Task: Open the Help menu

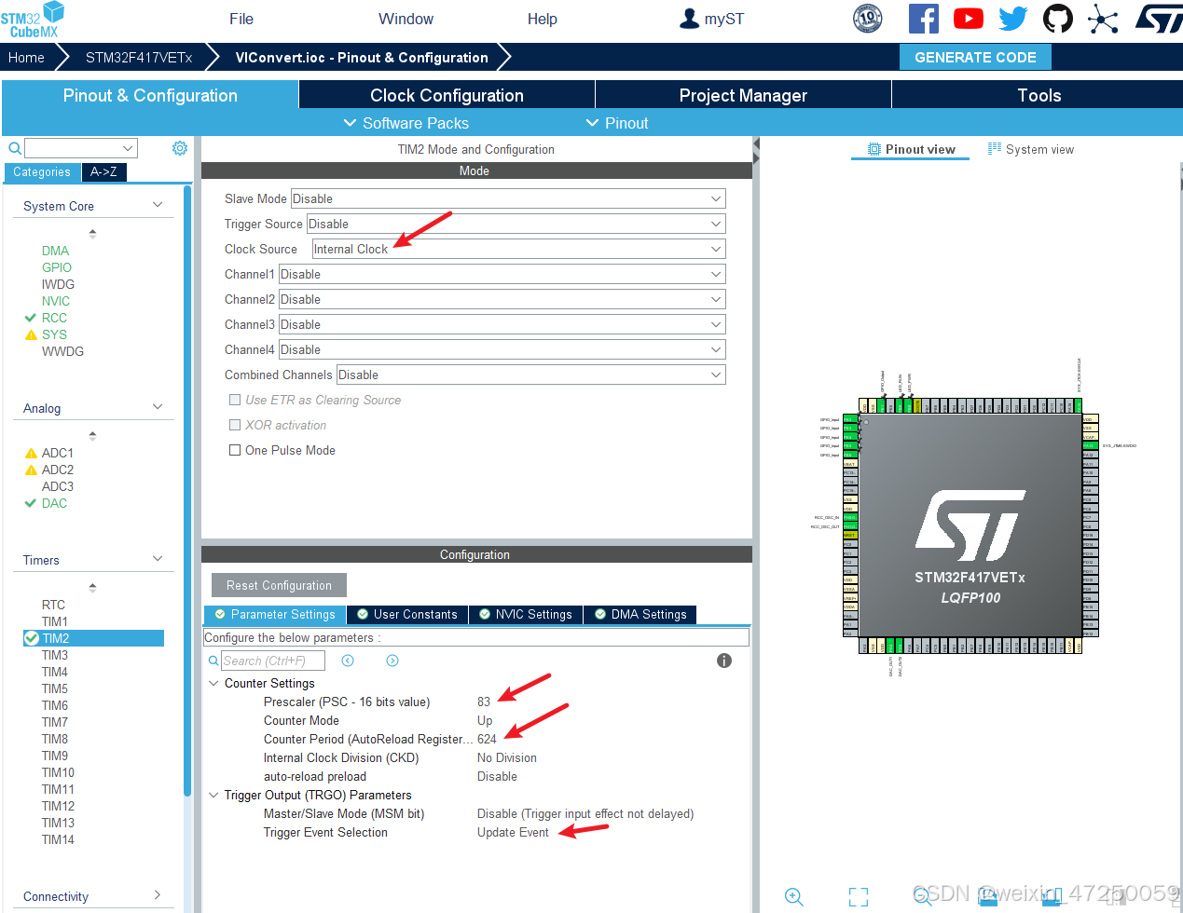Action: tap(542, 19)
